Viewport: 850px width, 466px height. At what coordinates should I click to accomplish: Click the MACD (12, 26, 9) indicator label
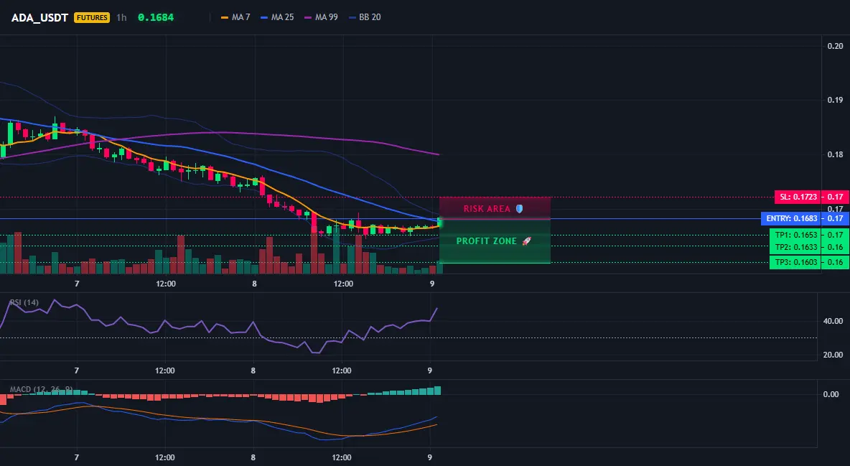(x=41, y=389)
